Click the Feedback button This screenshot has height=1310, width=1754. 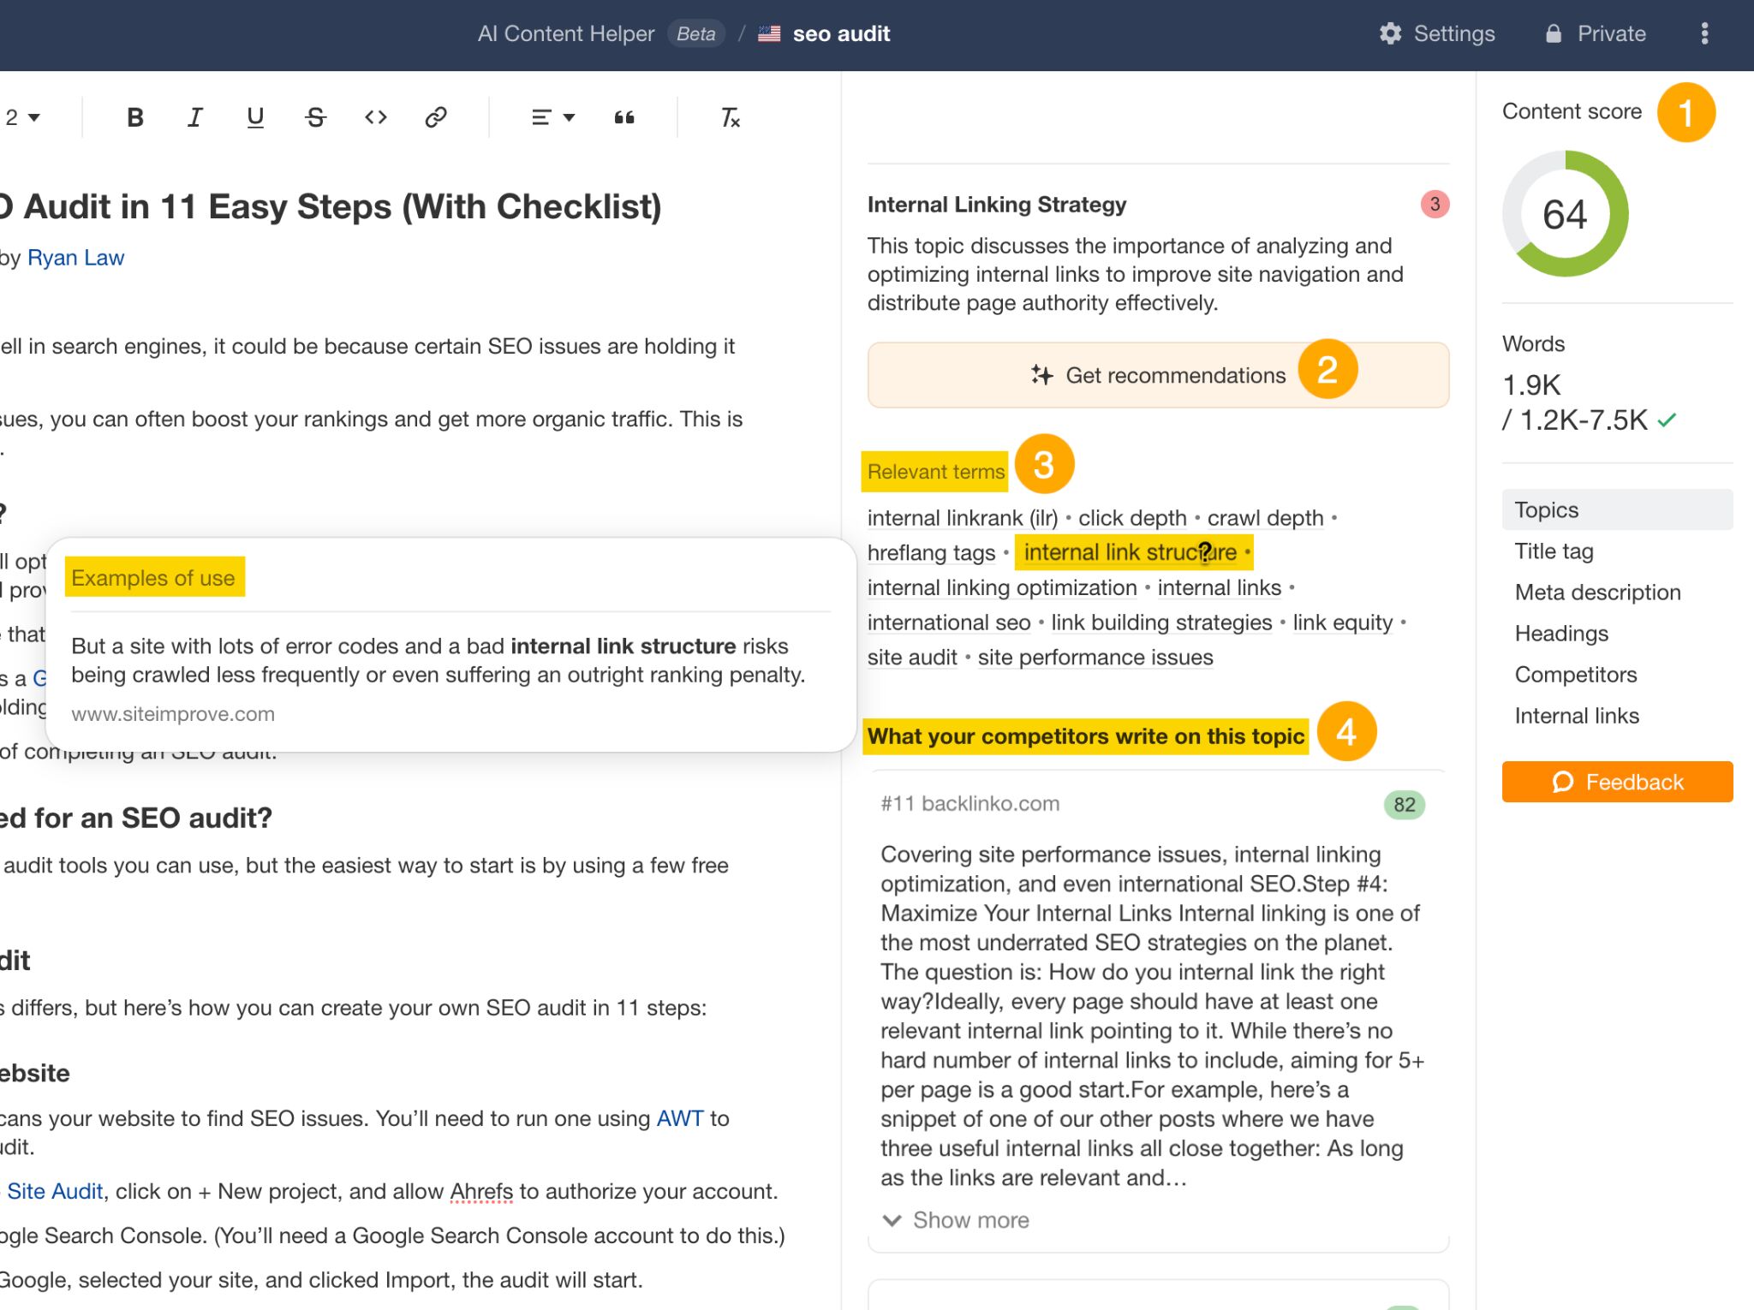pyautogui.click(x=1618, y=782)
